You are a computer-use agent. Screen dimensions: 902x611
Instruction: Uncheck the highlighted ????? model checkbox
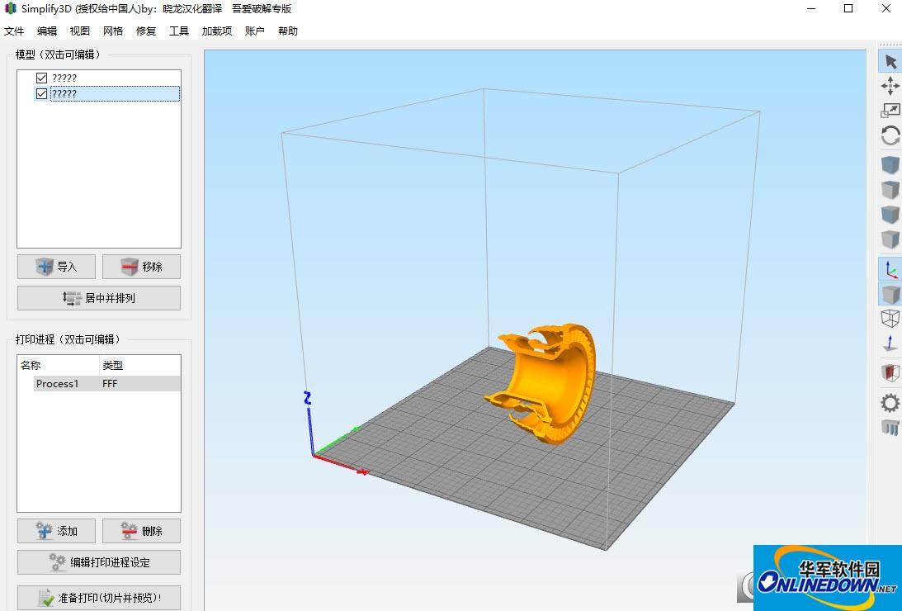pos(41,93)
